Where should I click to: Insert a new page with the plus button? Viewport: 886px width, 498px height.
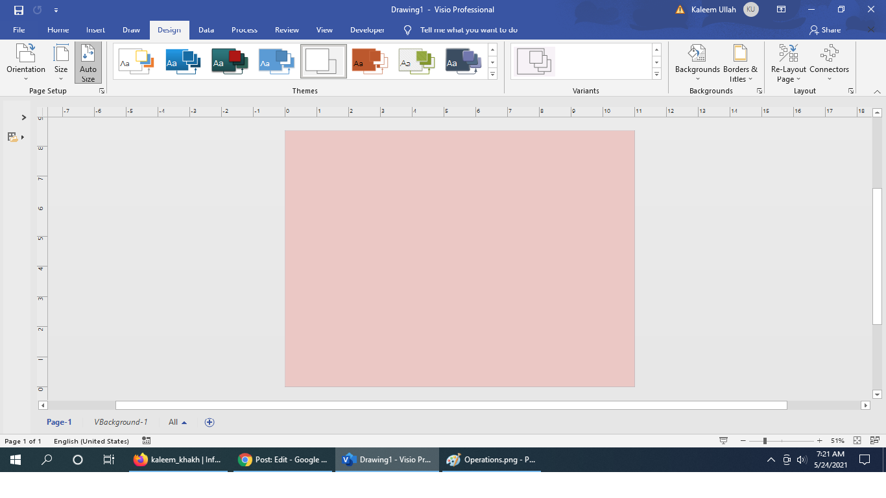pos(209,421)
